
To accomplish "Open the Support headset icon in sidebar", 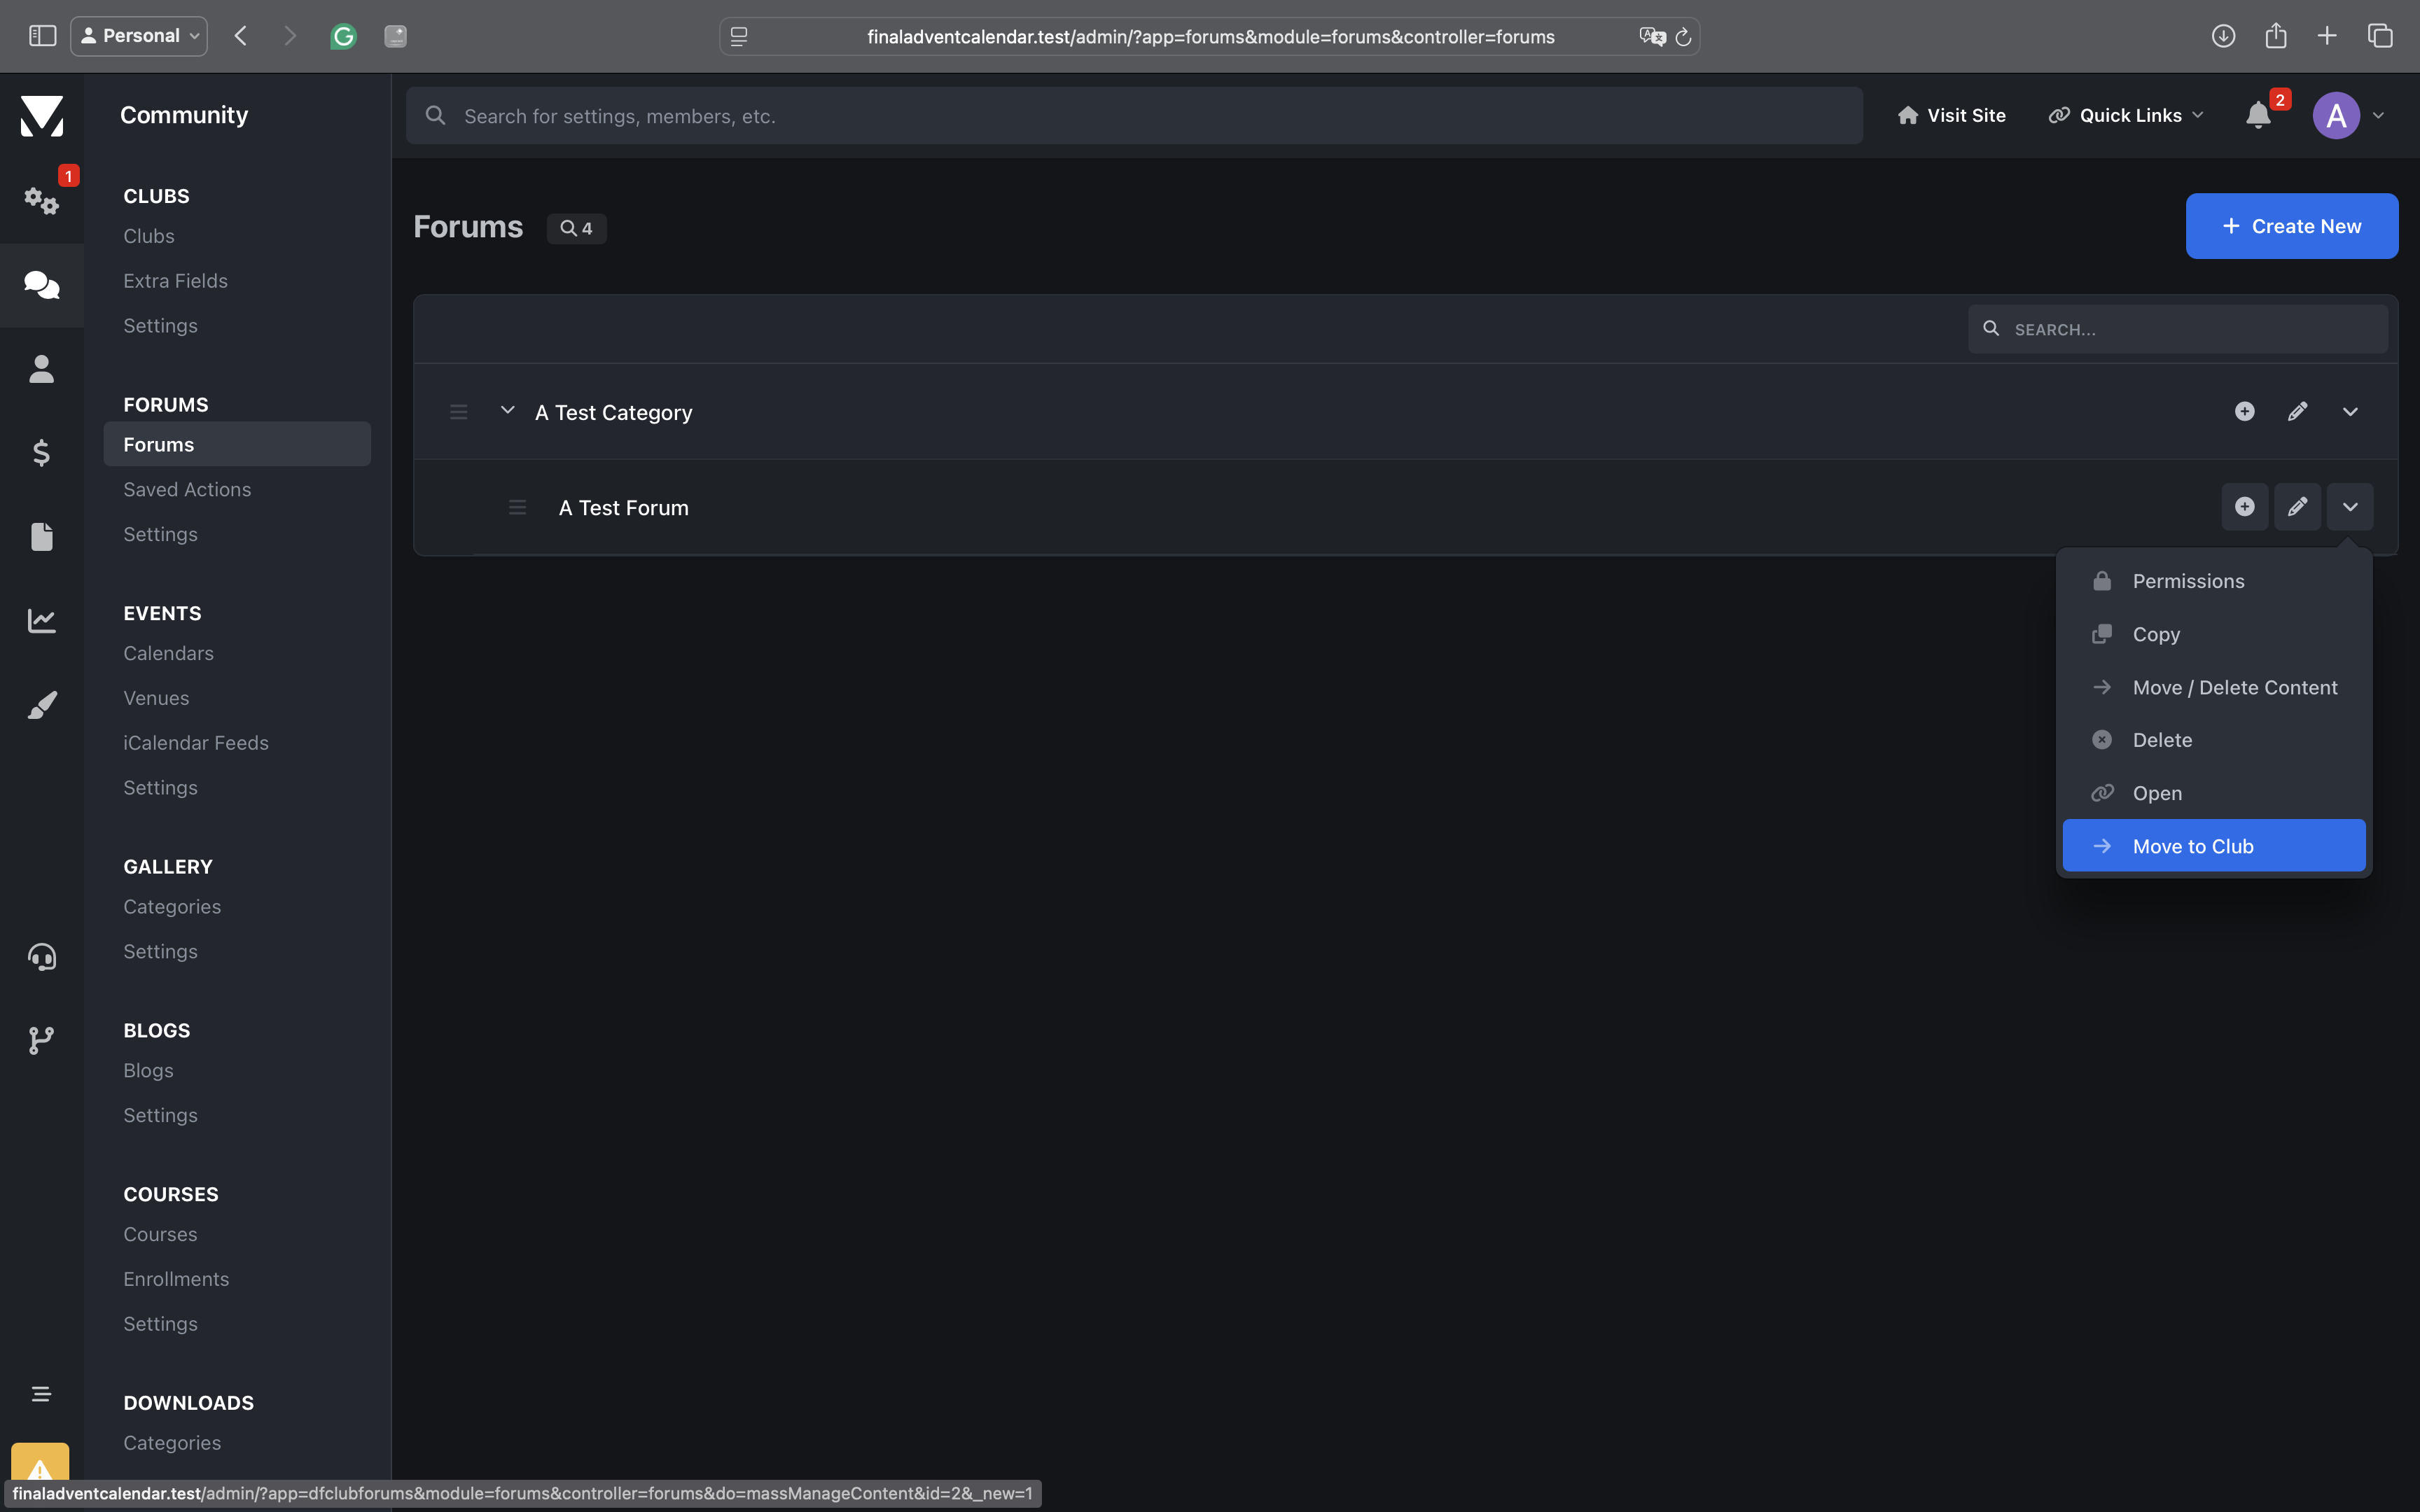I will click(41, 957).
